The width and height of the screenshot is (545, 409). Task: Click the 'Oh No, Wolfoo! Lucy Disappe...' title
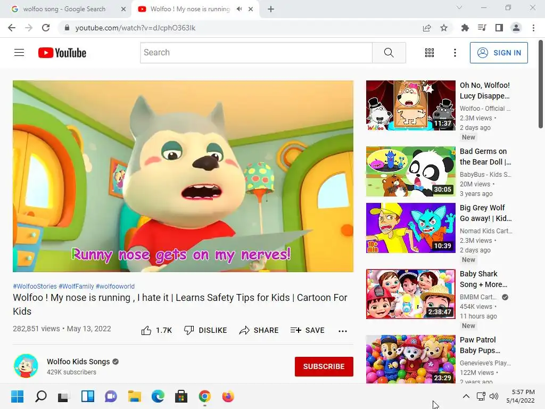click(485, 91)
